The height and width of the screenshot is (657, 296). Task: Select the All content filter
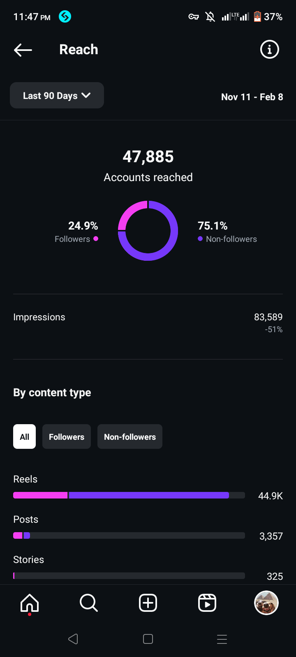tap(25, 436)
